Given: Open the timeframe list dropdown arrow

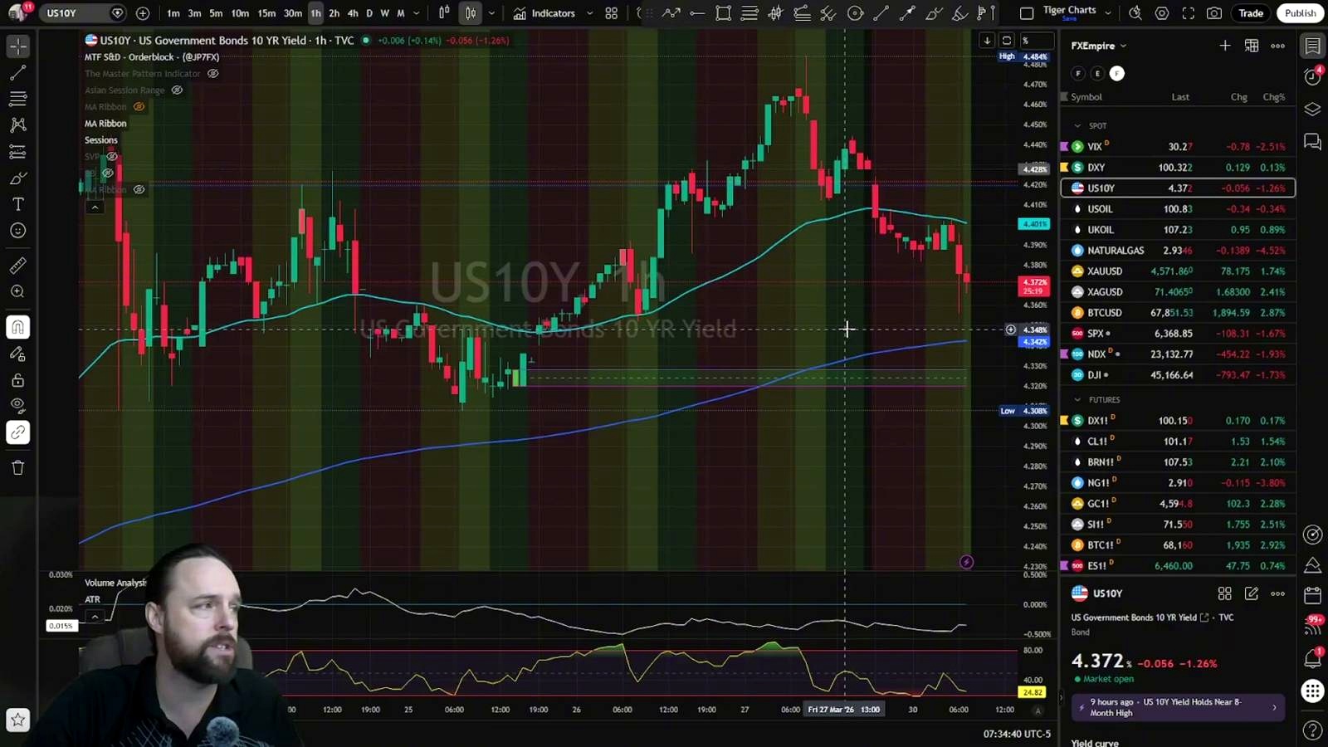Looking at the screenshot, I should click(417, 13).
